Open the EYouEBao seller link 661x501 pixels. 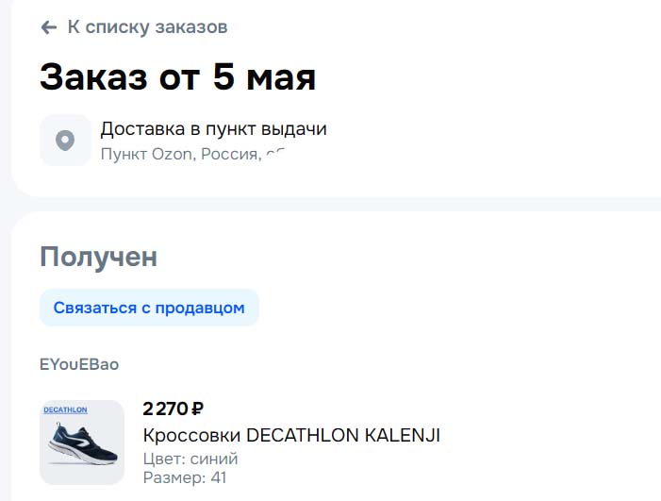[x=79, y=364]
